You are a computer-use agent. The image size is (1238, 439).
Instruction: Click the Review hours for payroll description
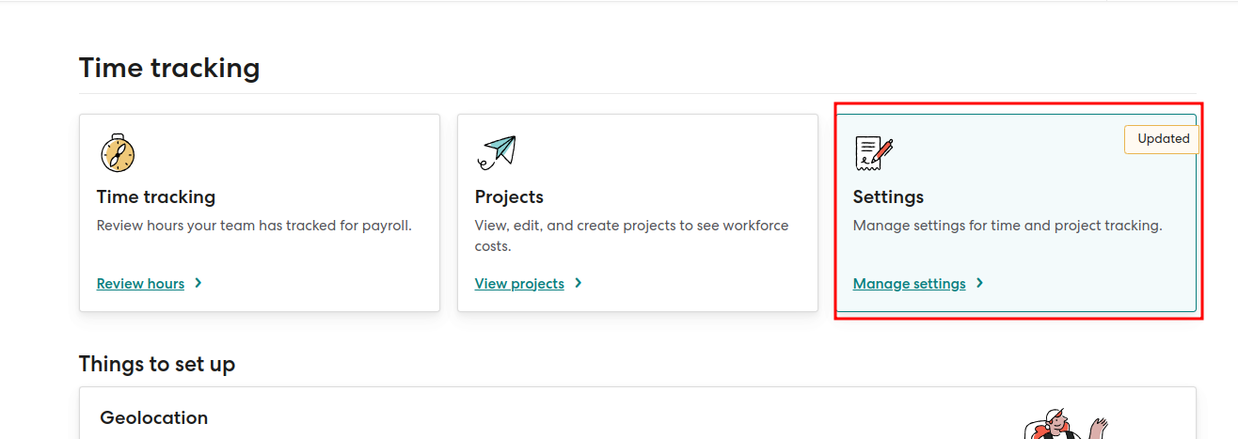pyautogui.click(x=254, y=226)
